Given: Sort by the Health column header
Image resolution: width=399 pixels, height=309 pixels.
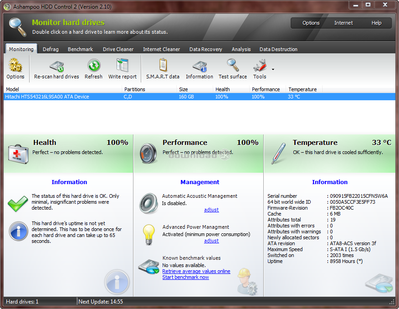Looking at the screenshot, I should (231, 89).
